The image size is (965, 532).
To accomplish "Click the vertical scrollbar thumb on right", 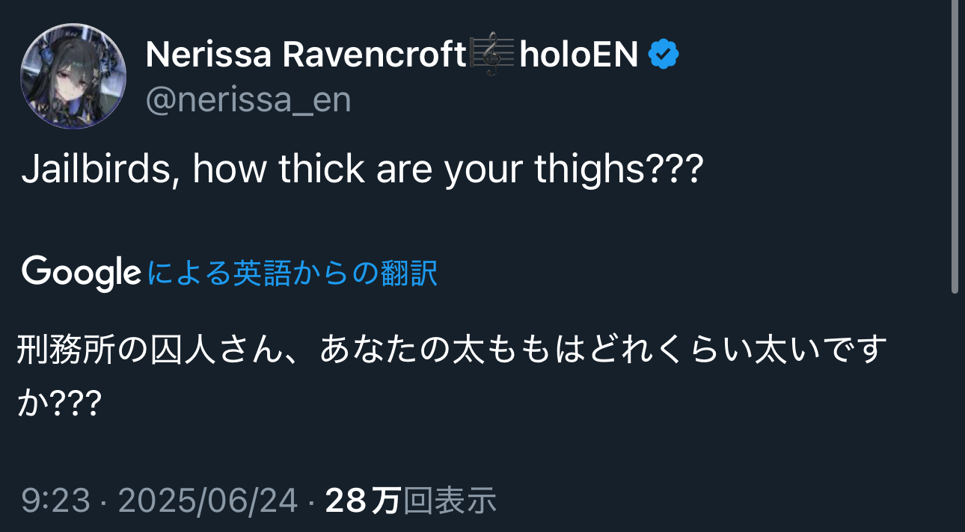I will [955, 146].
